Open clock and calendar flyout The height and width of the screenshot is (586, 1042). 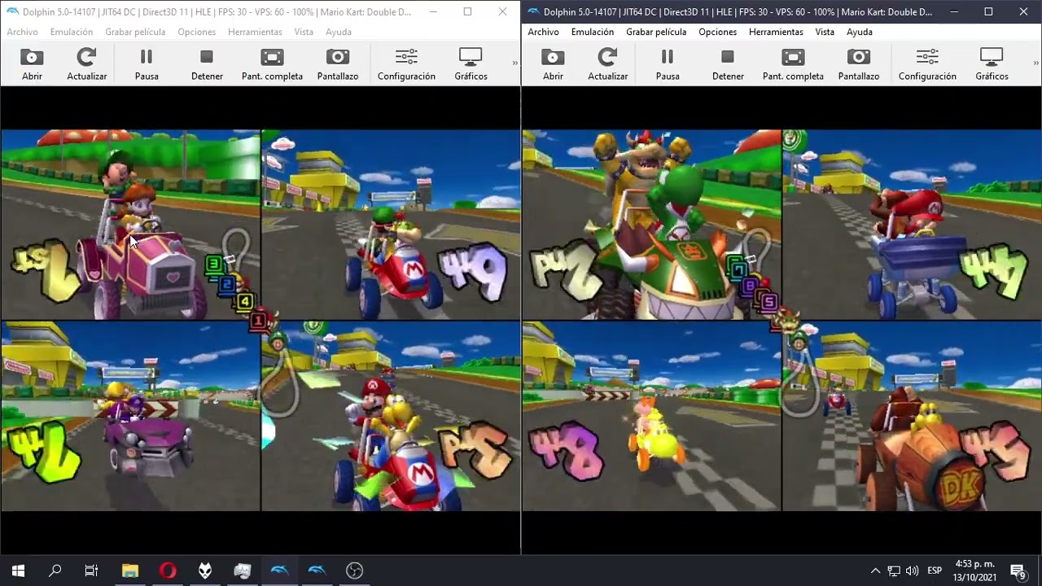click(974, 571)
